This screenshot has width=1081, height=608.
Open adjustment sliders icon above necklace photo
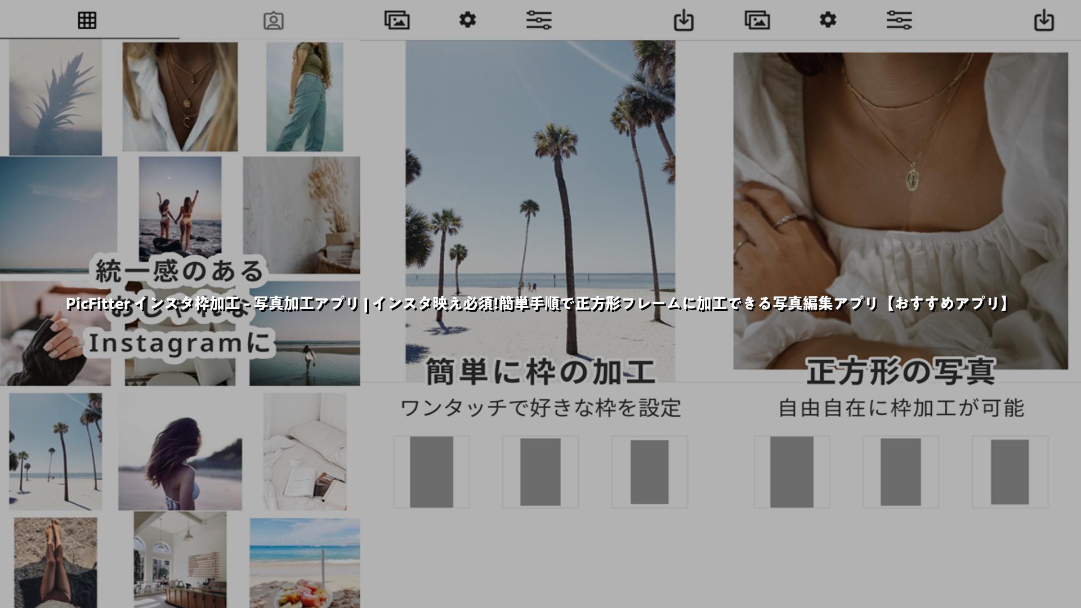coord(899,20)
